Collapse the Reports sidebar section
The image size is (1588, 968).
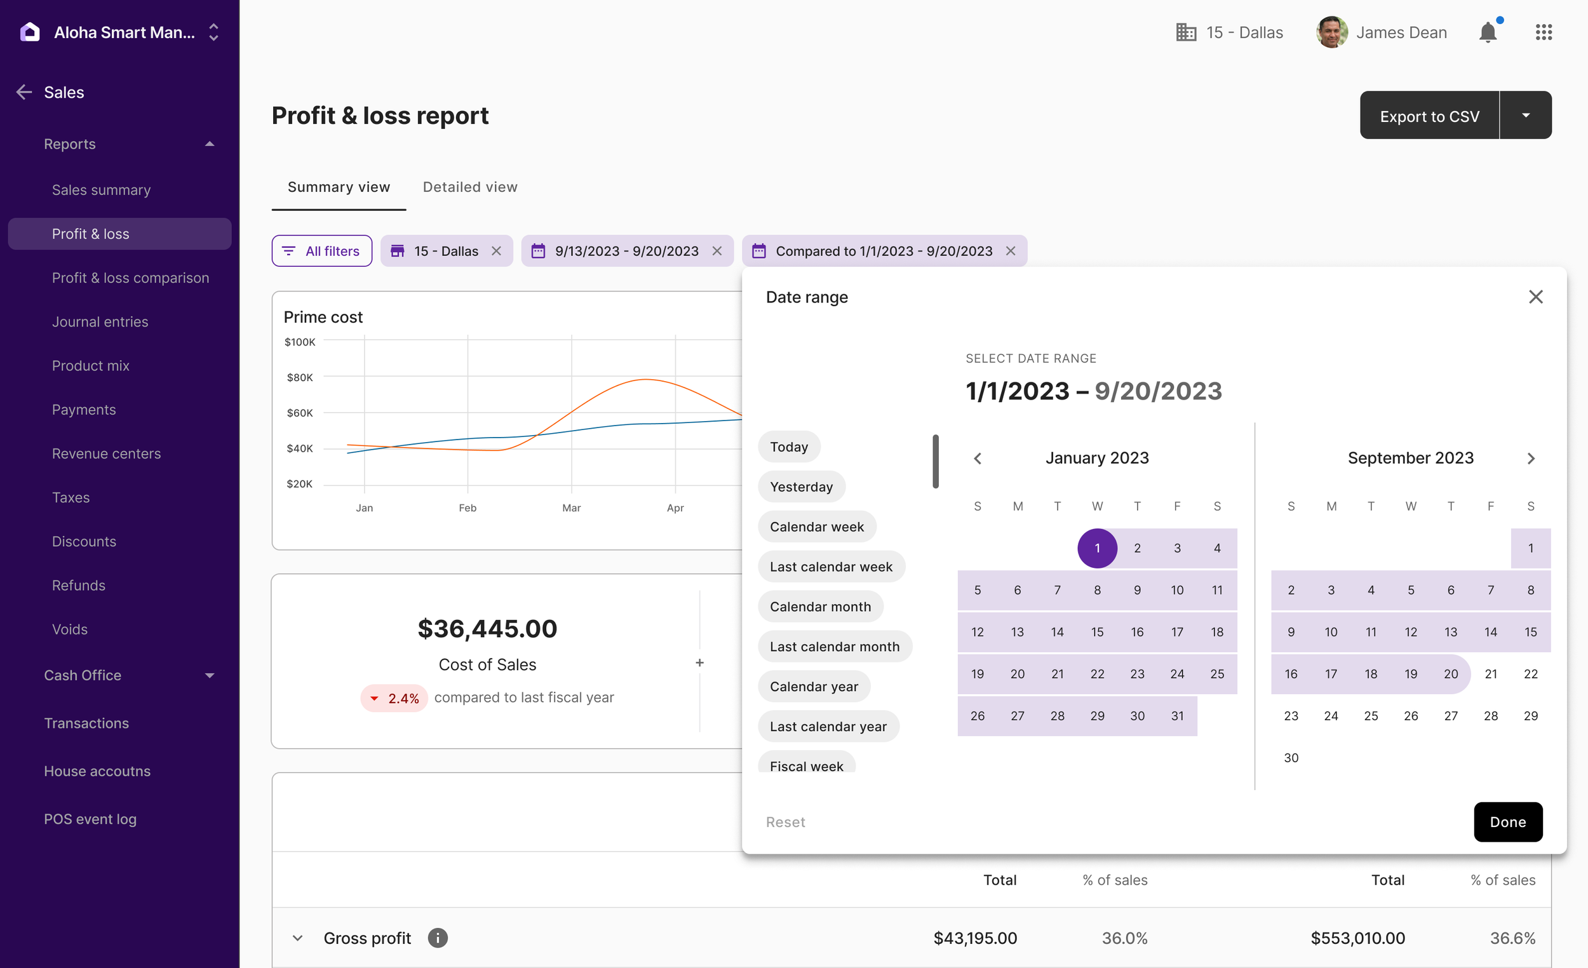(210, 144)
